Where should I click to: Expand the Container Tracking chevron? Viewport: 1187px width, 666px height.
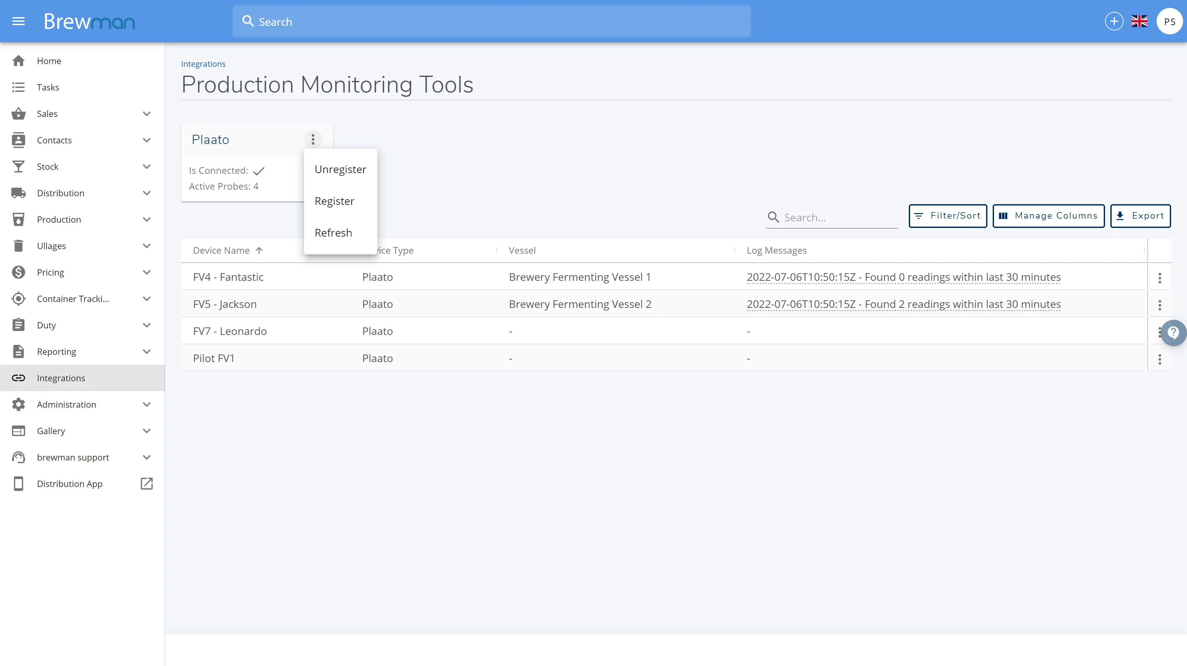click(146, 299)
